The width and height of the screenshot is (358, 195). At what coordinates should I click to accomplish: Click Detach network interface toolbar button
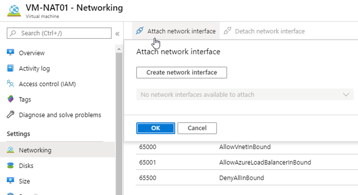pos(264,31)
